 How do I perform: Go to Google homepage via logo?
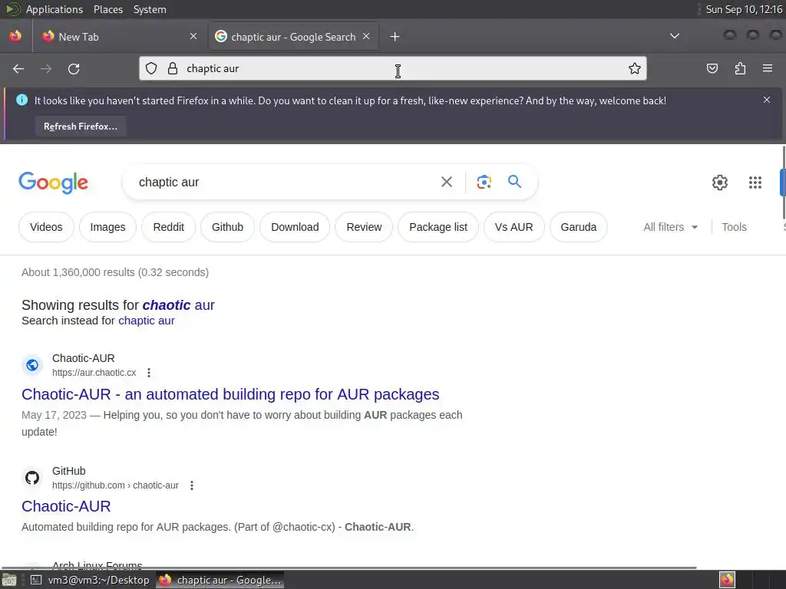coord(53,183)
